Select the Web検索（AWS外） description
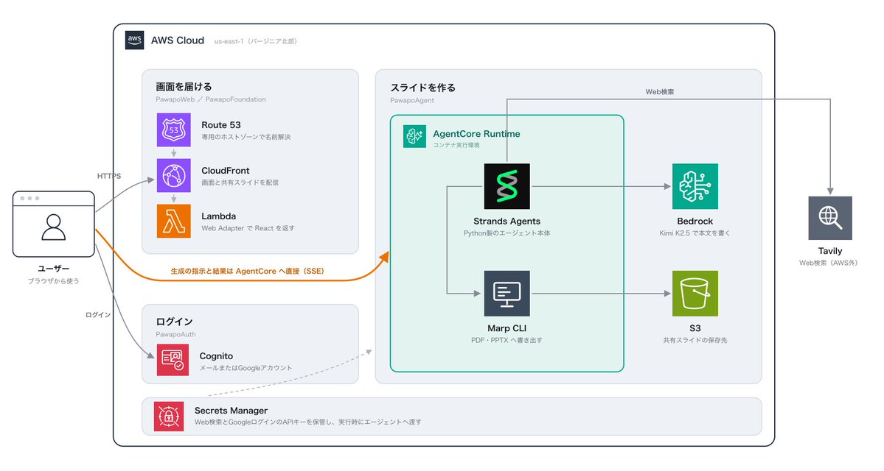This screenshot has height=471, width=884. [x=828, y=263]
